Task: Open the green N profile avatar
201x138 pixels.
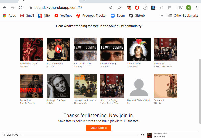Action: pos(189,8)
